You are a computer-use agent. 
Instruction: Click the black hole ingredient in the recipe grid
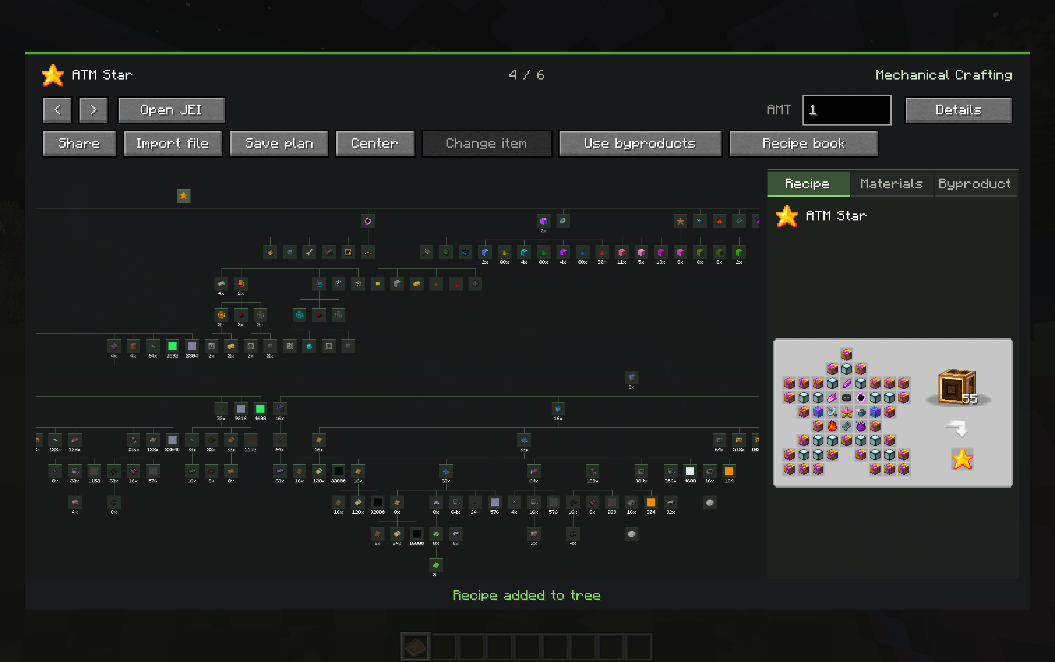861,398
